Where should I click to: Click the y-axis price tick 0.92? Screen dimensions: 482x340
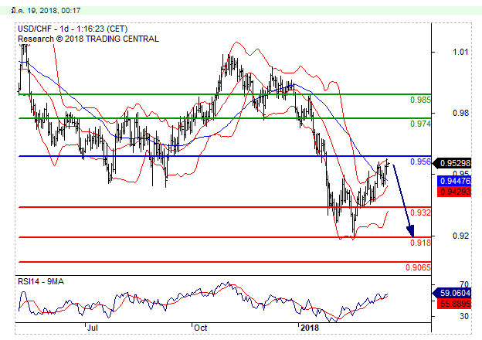click(x=460, y=236)
